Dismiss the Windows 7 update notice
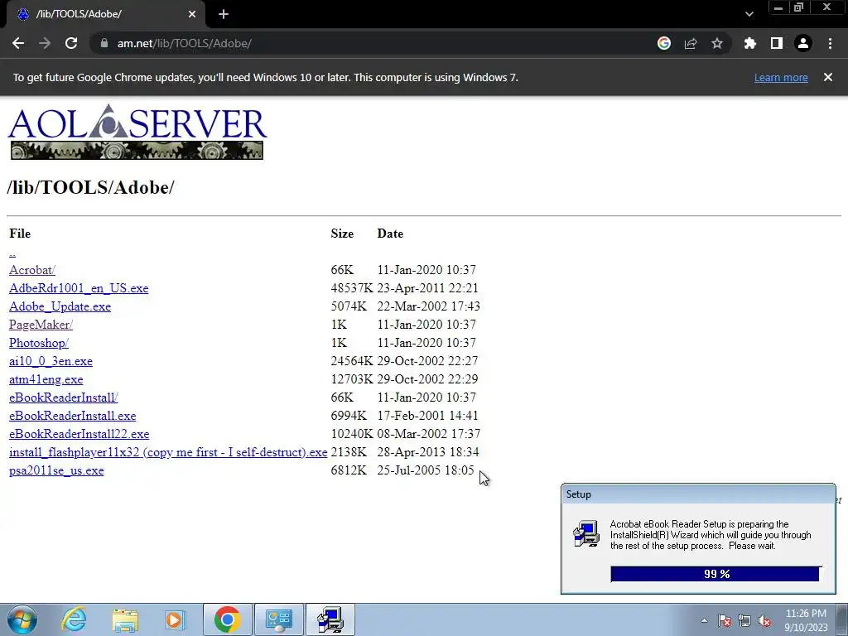Viewport: 848px width, 636px height. click(x=828, y=77)
